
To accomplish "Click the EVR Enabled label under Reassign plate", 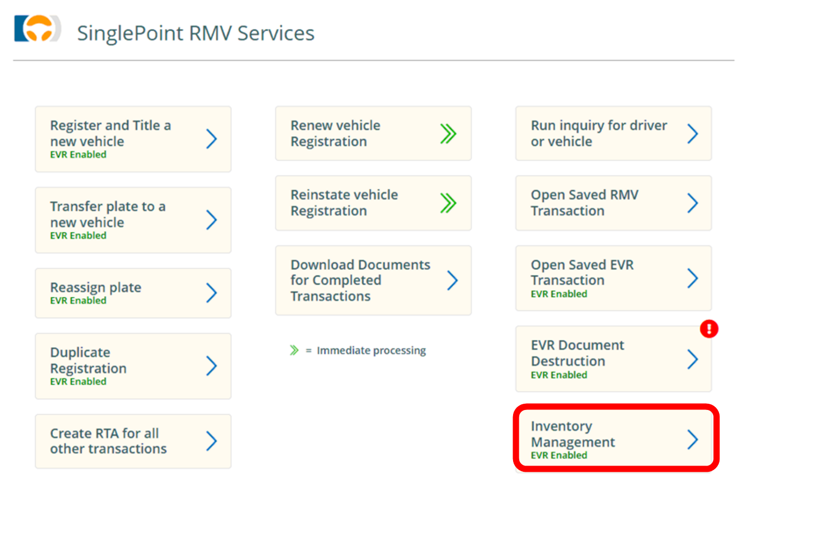I will click(x=78, y=301).
